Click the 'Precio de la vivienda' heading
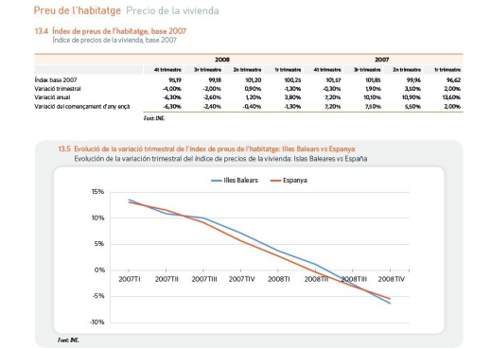The height and width of the screenshot is (348, 491). pyautogui.click(x=172, y=10)
